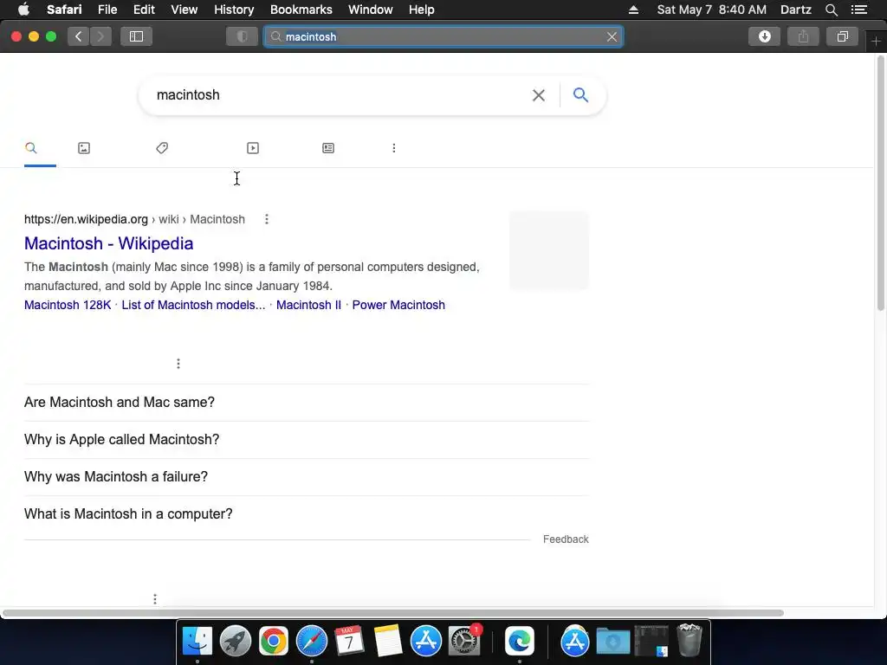This screenshot has width=887, height=665.
Task: Launch Google Chrome from Dock
Action: (273, 641)
